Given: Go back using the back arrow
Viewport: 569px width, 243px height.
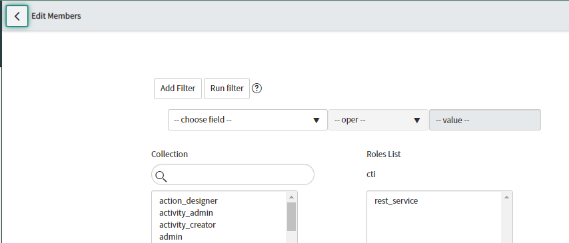Looking at the screenshot, I should click(17, 16).
